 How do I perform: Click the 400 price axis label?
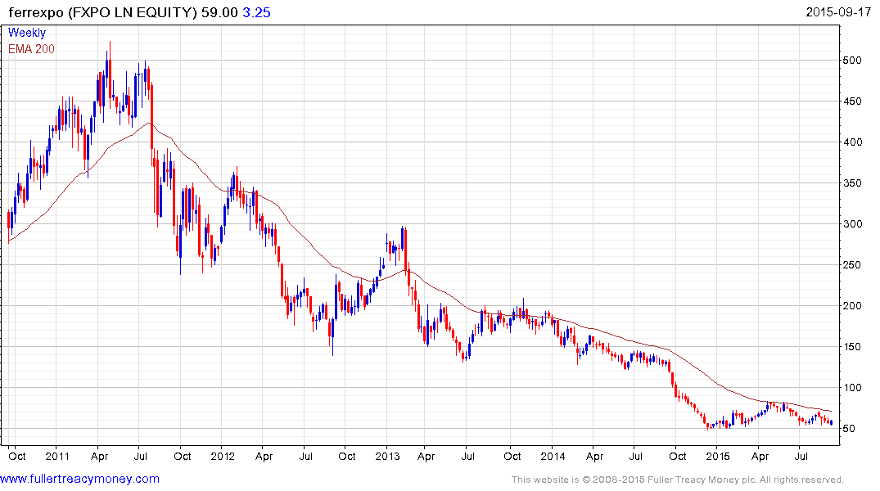[852, 142]
